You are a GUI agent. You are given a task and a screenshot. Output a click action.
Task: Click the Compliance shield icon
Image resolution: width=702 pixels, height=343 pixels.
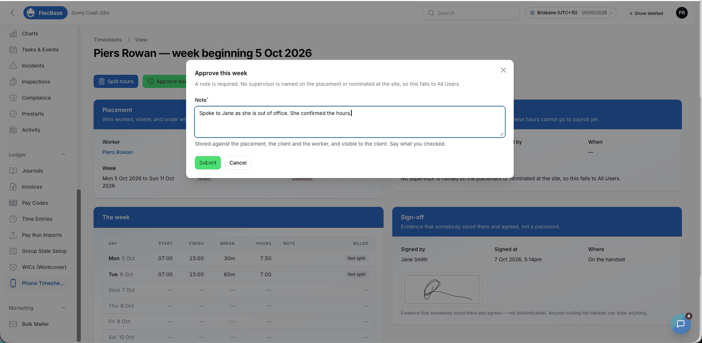click(13, 98)
